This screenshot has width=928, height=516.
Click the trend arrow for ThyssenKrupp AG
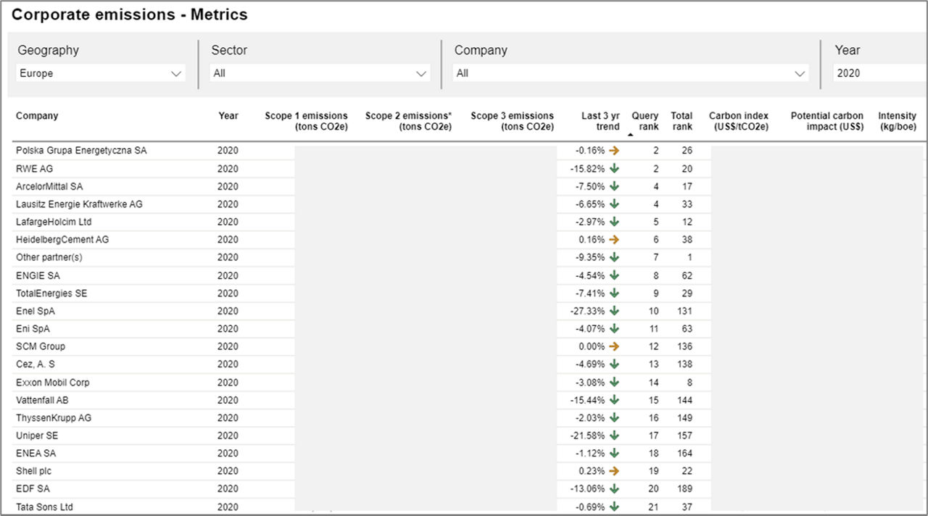(x=614, y=417)
